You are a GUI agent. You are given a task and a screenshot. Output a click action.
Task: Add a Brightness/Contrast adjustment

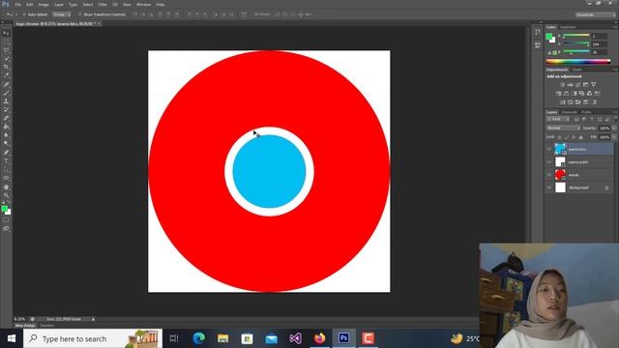[562, 84]
